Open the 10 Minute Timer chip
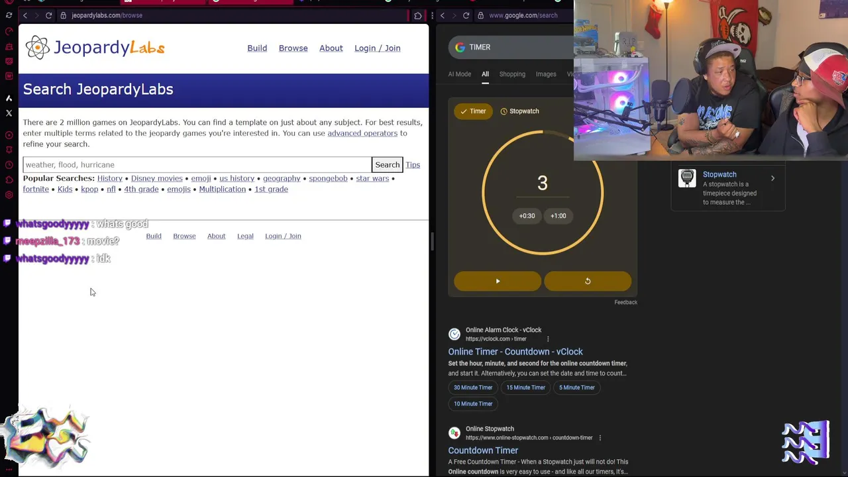 pyautogui.click(x=473, y=403)
